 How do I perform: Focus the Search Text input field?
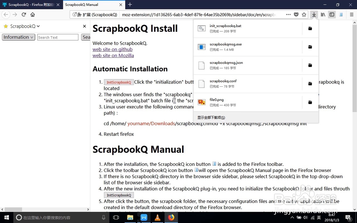[58, 37]
